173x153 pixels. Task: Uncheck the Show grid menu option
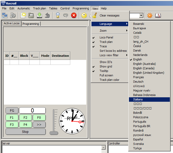click(x=106, y=66)
